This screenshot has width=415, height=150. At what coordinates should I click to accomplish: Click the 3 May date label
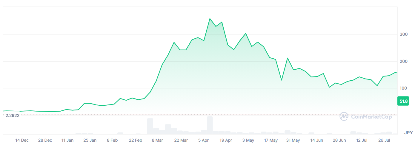248,140
